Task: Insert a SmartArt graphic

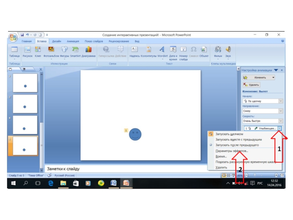Action: click(x=75, y=51)
